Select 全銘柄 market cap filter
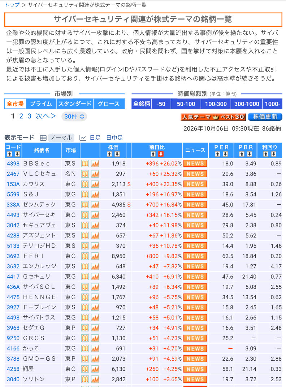This screenshot has width=286, height=387. (142, 104)
